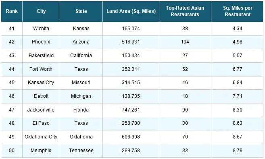Click the Jacksonville city cell
The height and width of the screenshot is (159, 265).
[41, 110]
